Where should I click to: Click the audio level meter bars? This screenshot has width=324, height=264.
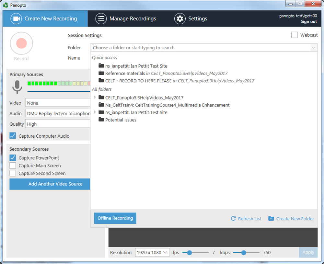point(59,83)
